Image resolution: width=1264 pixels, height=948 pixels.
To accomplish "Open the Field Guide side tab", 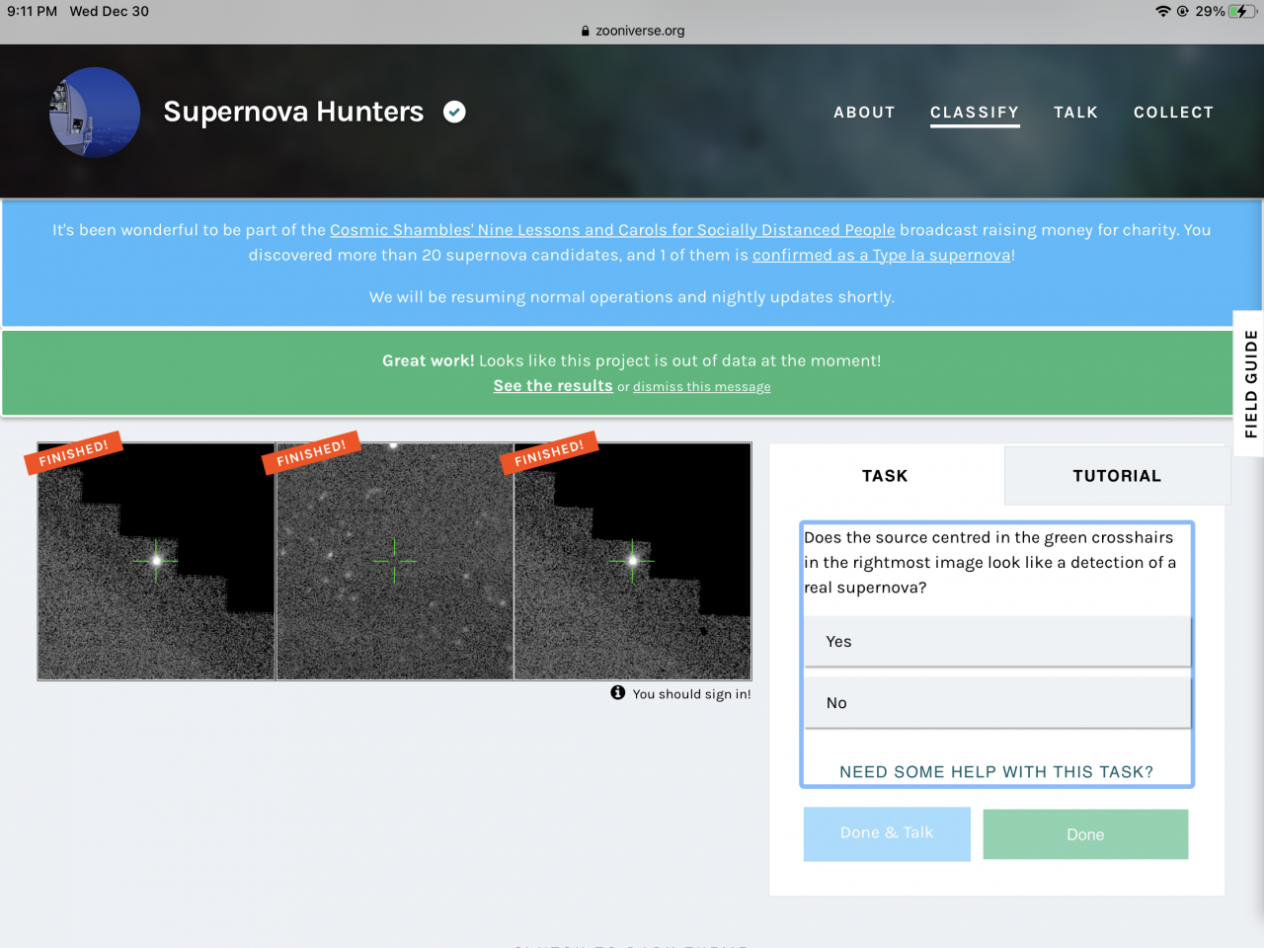I will 1249,383.
